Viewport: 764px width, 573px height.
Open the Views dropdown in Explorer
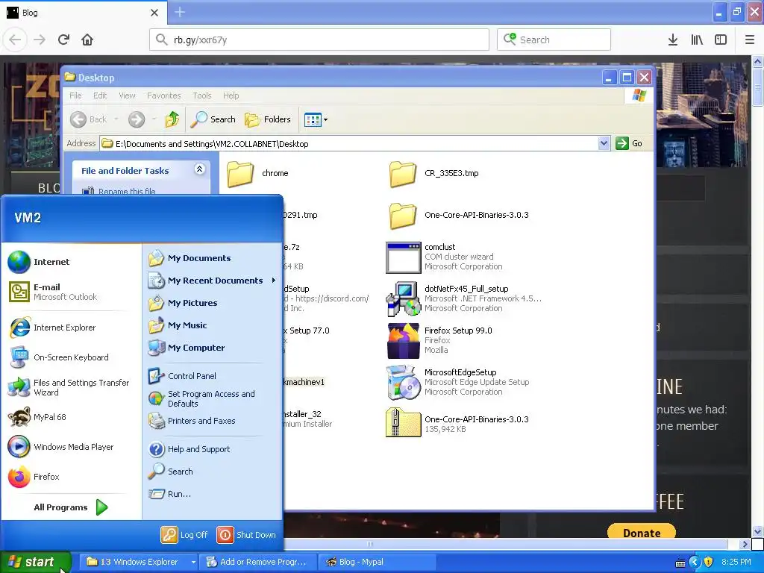click(x=316, y=119)
